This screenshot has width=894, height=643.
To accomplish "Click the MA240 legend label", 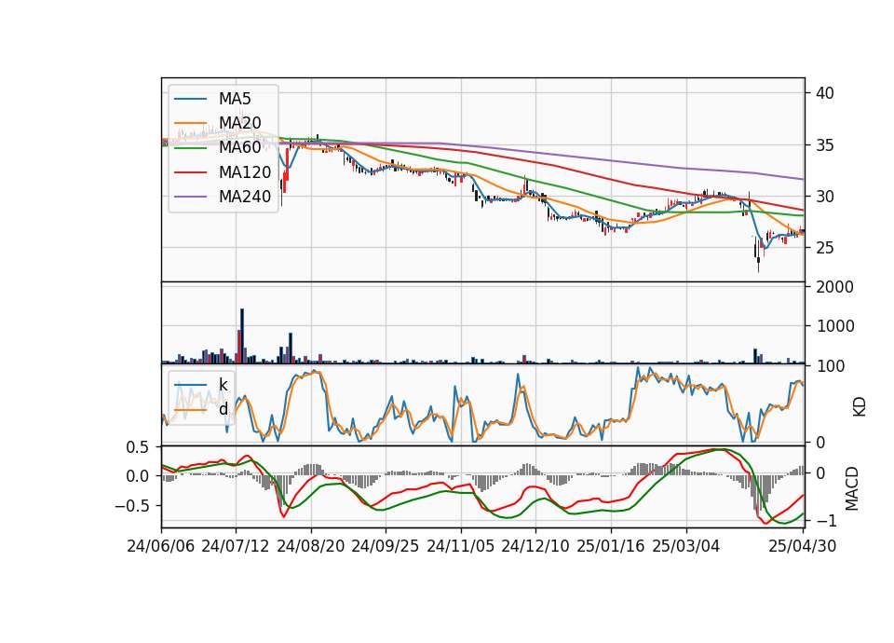I will pos(245,197).
